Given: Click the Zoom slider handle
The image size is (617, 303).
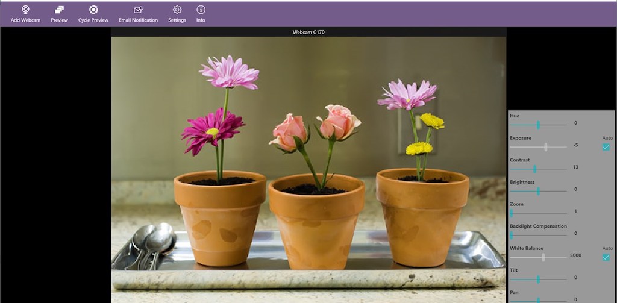Looking at the screenshot, I should coord(512,213).
